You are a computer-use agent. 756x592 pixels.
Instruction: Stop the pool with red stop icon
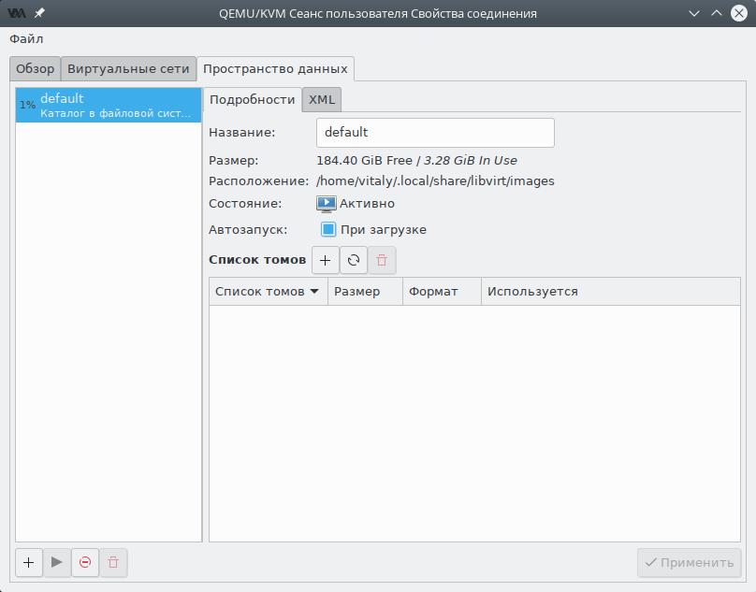click(x=85, y=562)
